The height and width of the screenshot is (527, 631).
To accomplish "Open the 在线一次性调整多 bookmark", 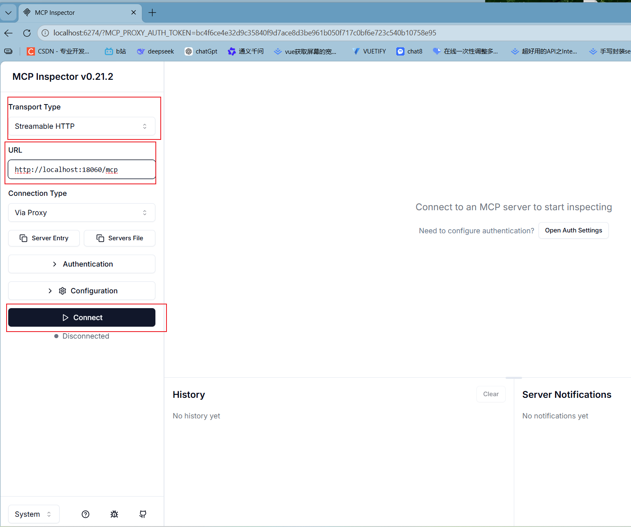I will pos(465,51).
